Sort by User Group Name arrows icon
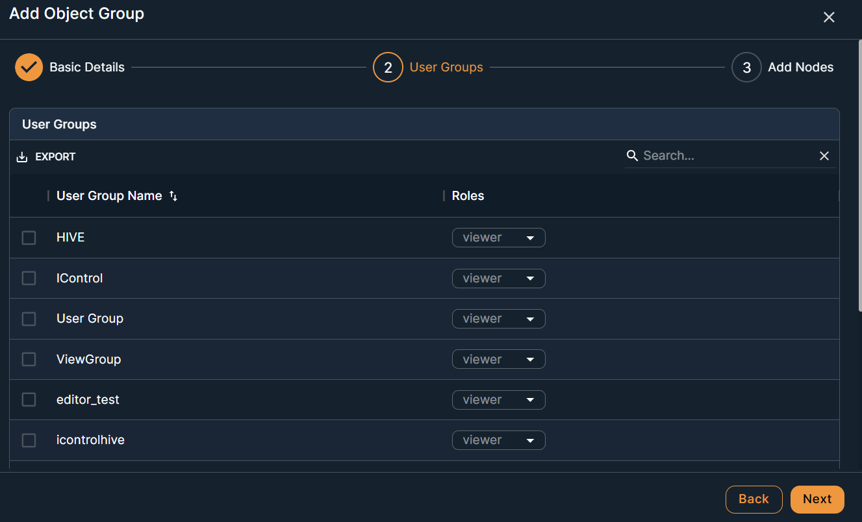 click(x=173, y=196)
